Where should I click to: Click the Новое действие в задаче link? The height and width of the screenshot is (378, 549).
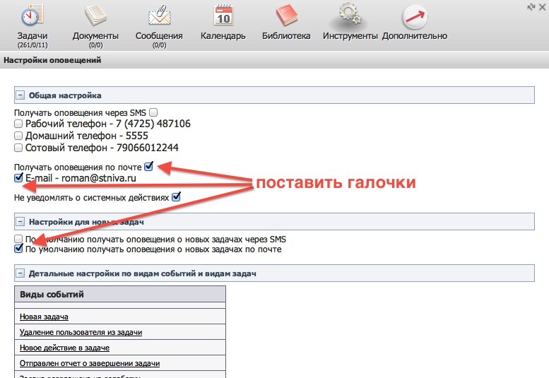click(x=64, y=348)
